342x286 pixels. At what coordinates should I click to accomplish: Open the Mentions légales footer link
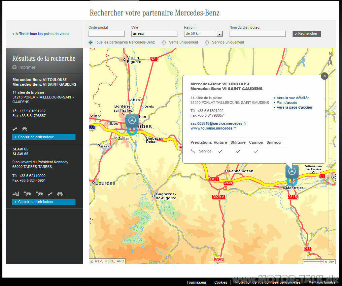(x=322, y=282)
